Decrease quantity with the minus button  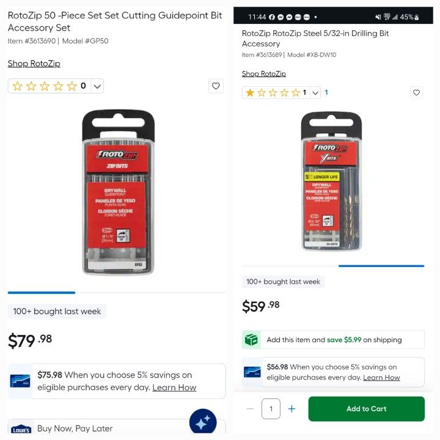click(x=250, y=409)
